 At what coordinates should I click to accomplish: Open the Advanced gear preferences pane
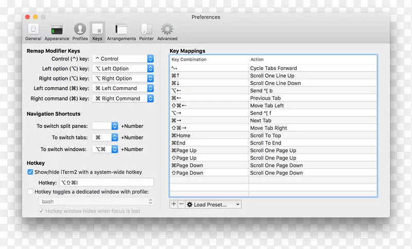coord(167,31)
